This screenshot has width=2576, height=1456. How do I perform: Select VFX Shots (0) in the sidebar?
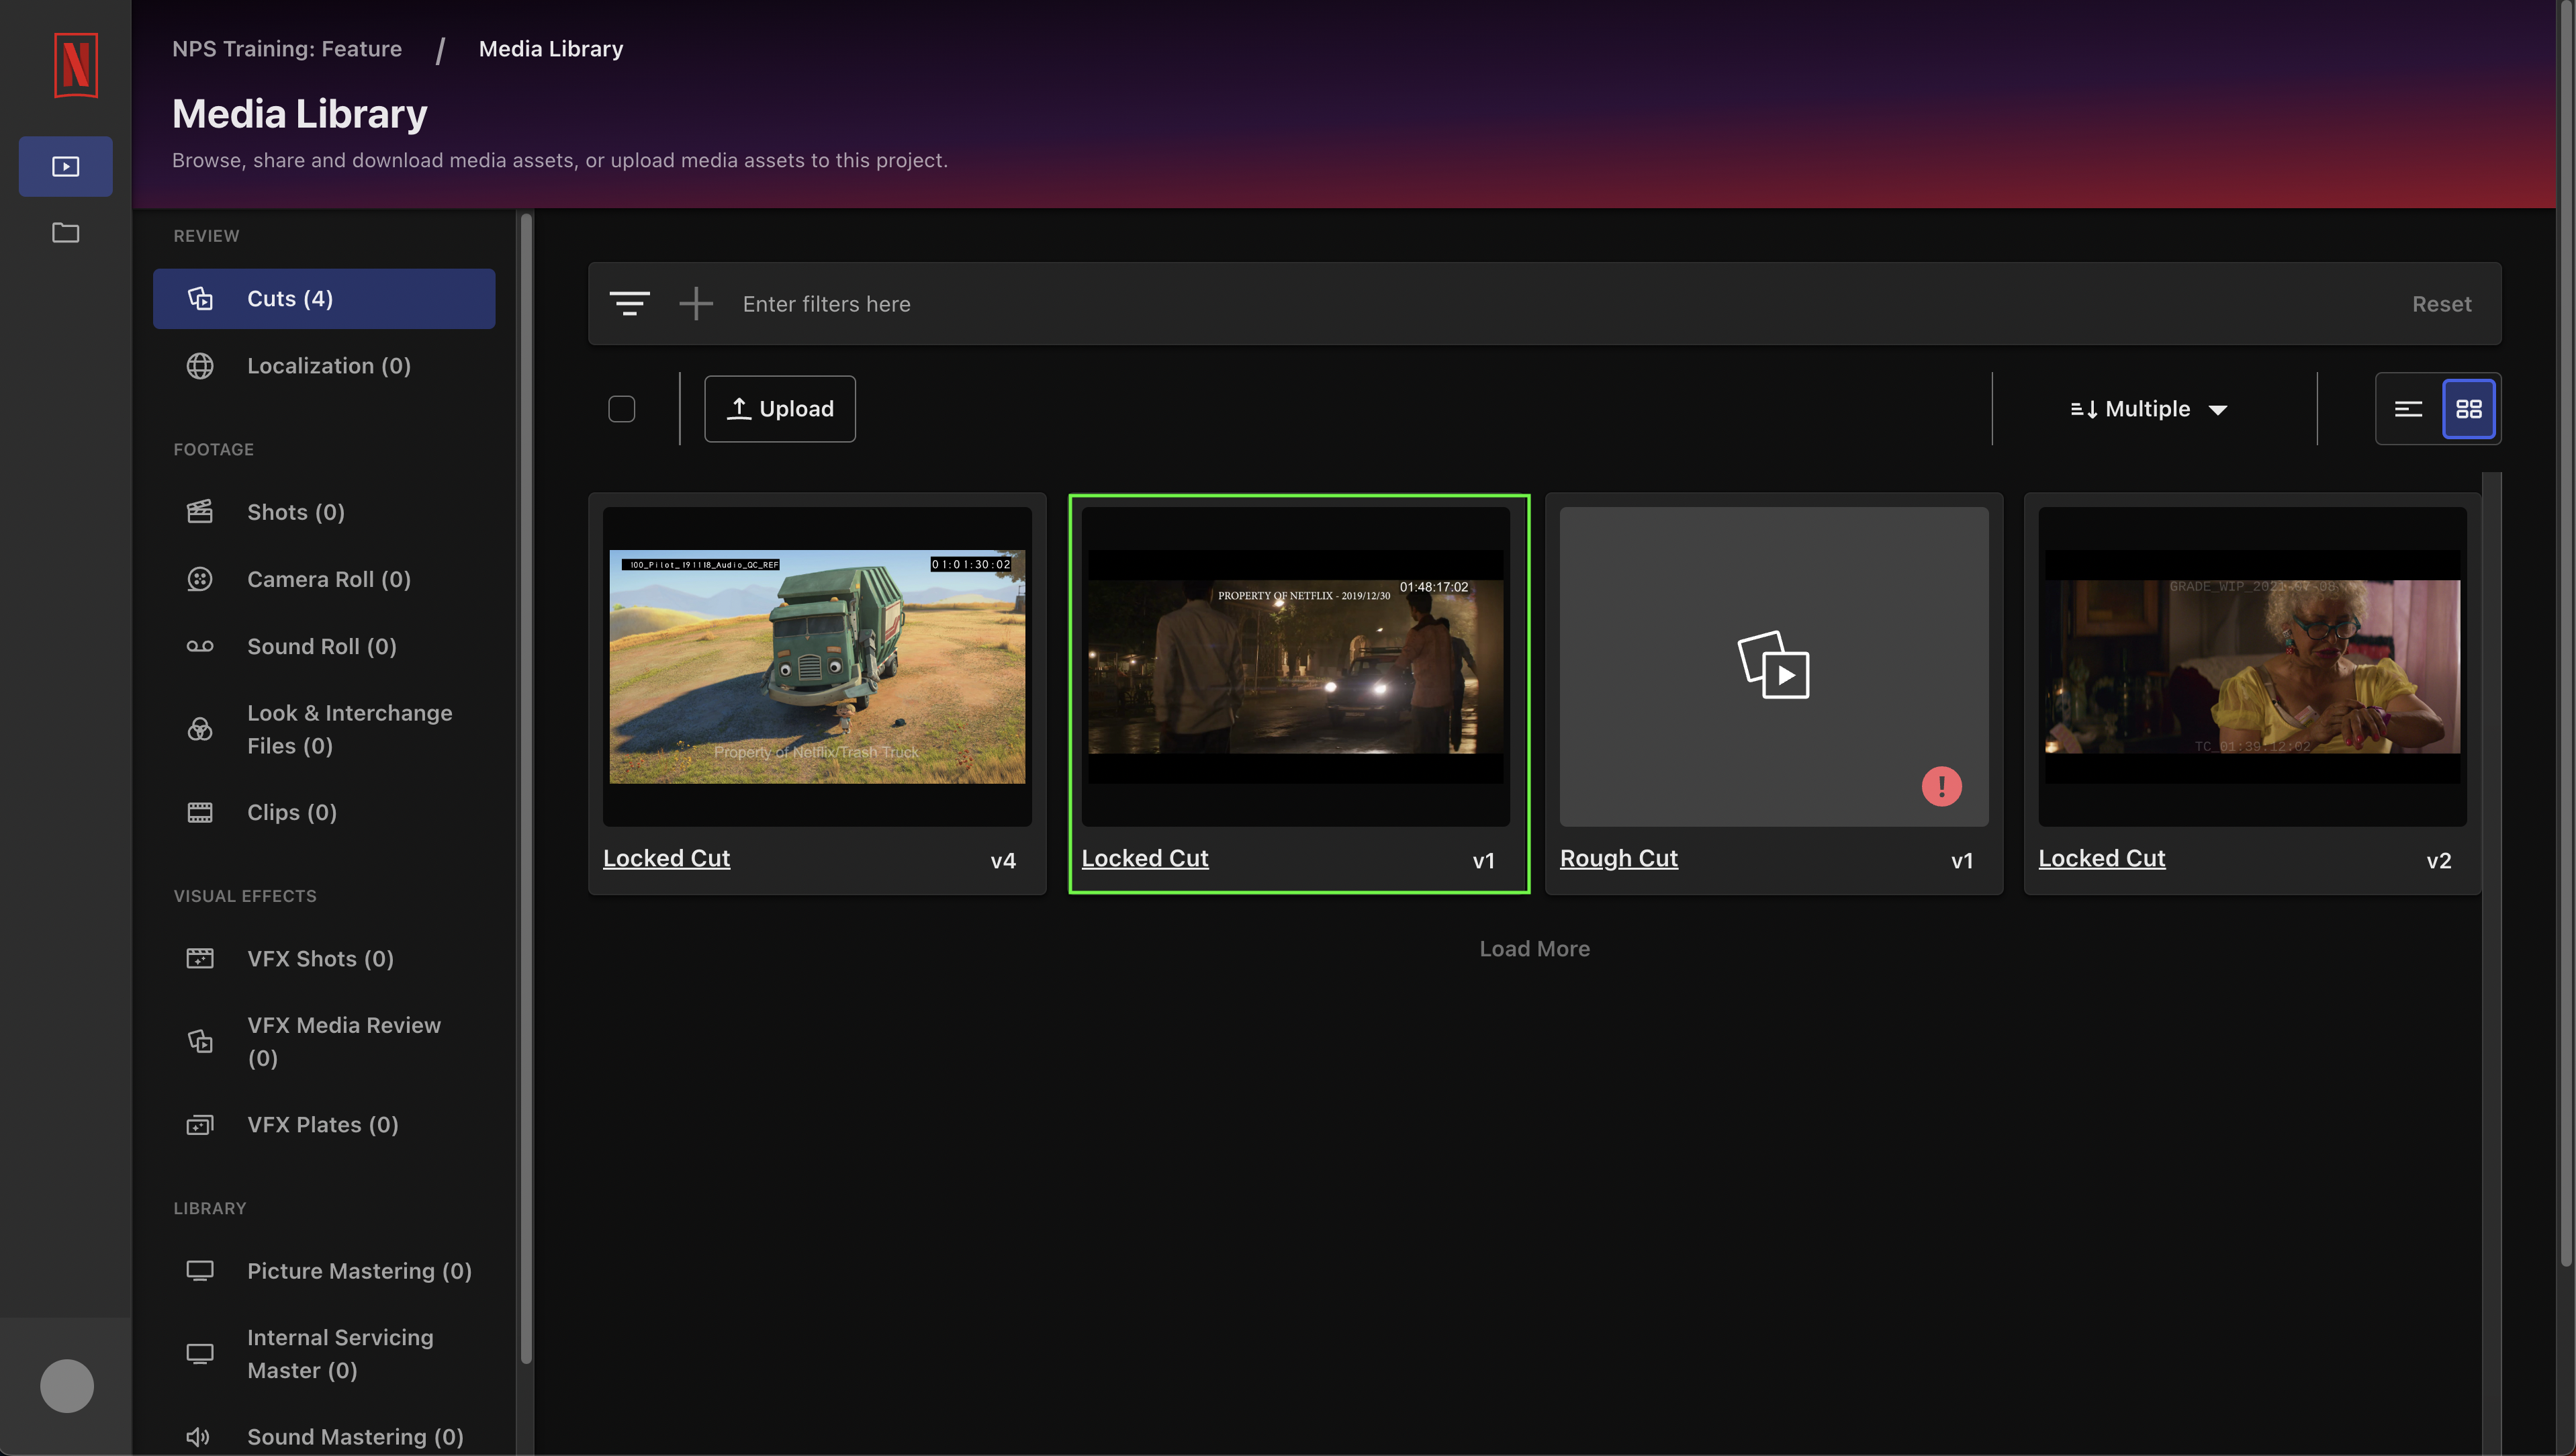[x=324, y=958]
